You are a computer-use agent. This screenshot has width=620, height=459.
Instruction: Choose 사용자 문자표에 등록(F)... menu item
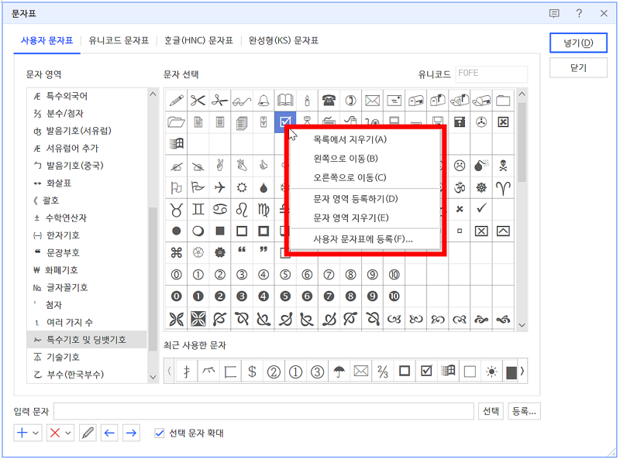pyautogui.click(x=365, y=239)
